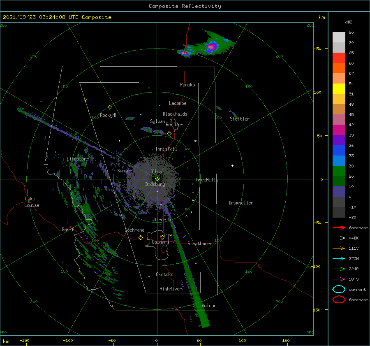The image size is (370, 346).
Task: Click the yellow diamond at the radar center
Action: point(157,179)
